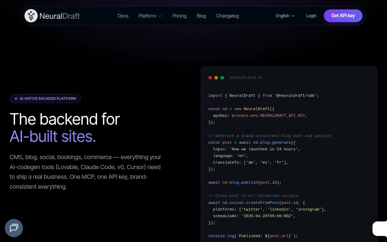Image resolution: width=387 pixels, height=242 pixels.
Task: Expand the Platform menu chevron
Action: [160, 16]
